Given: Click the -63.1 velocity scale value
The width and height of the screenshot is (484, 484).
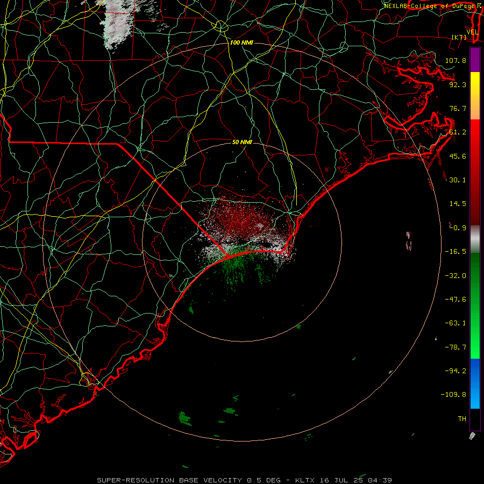Looking at the screenshot, I should pos(455,323).
